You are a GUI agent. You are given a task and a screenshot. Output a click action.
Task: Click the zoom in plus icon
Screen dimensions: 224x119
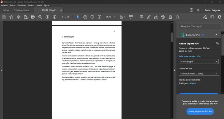pyautogui.click(x=100, y=17)
